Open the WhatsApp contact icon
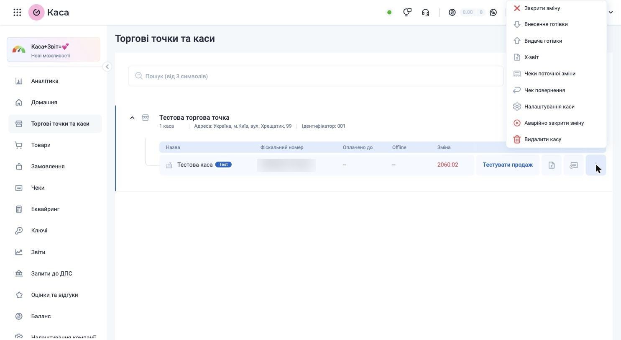This screenshot has height=340, width=621. [x=493, y=13]
